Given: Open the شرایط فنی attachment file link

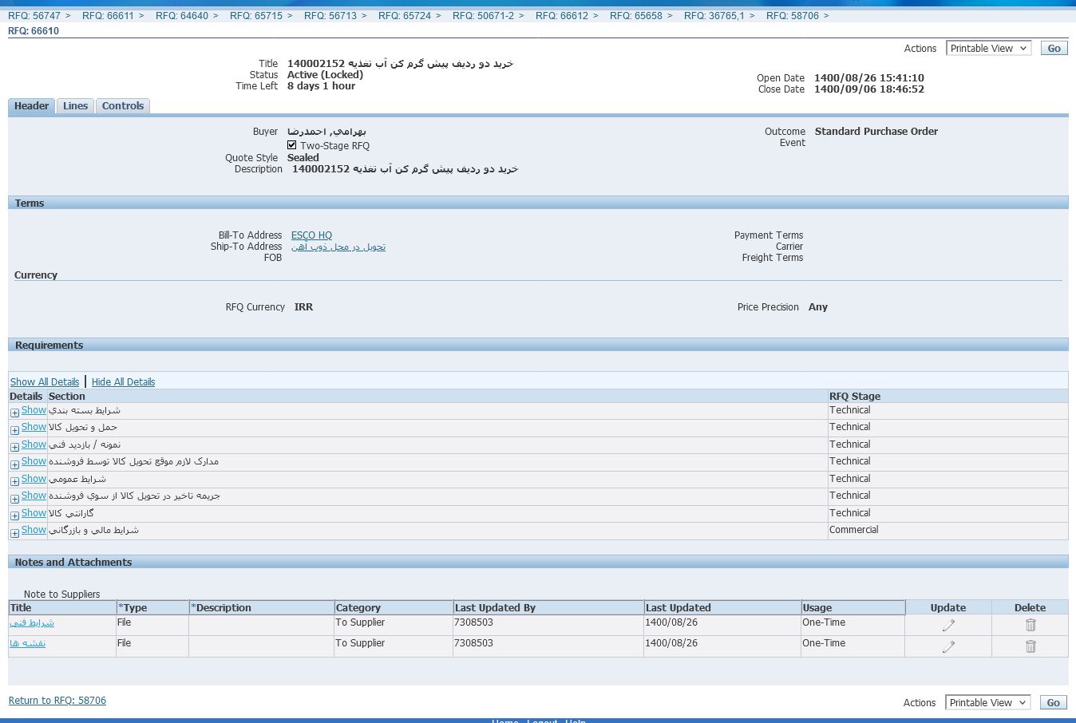Looking at the screenshot, I should (x=32, y=622).
